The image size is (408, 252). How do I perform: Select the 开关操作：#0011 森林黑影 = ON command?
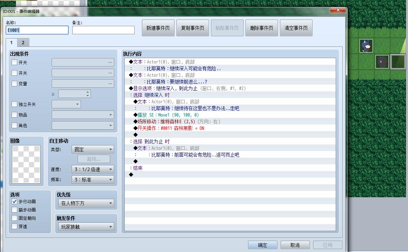pos(230,128)
